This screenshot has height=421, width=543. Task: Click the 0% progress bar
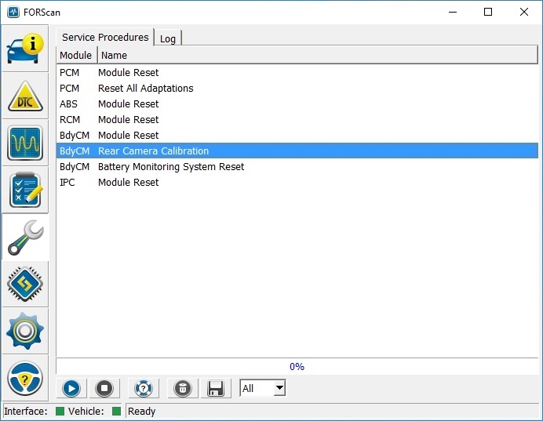297,366
